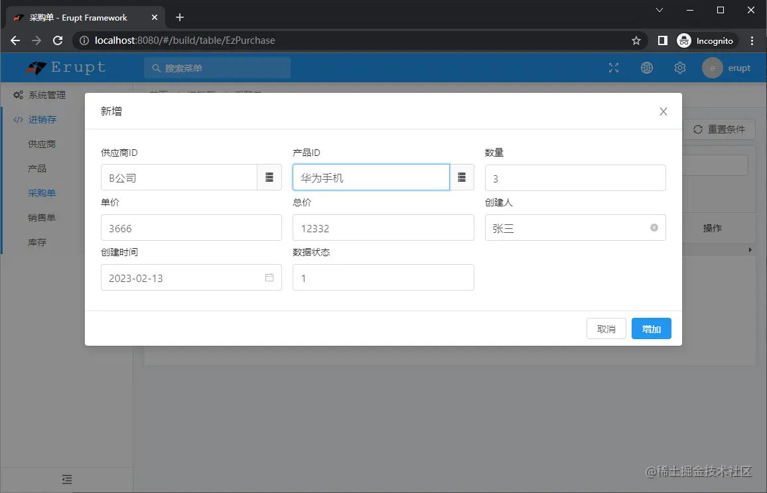Click the 单价 input with 3666

pos(191,228)
